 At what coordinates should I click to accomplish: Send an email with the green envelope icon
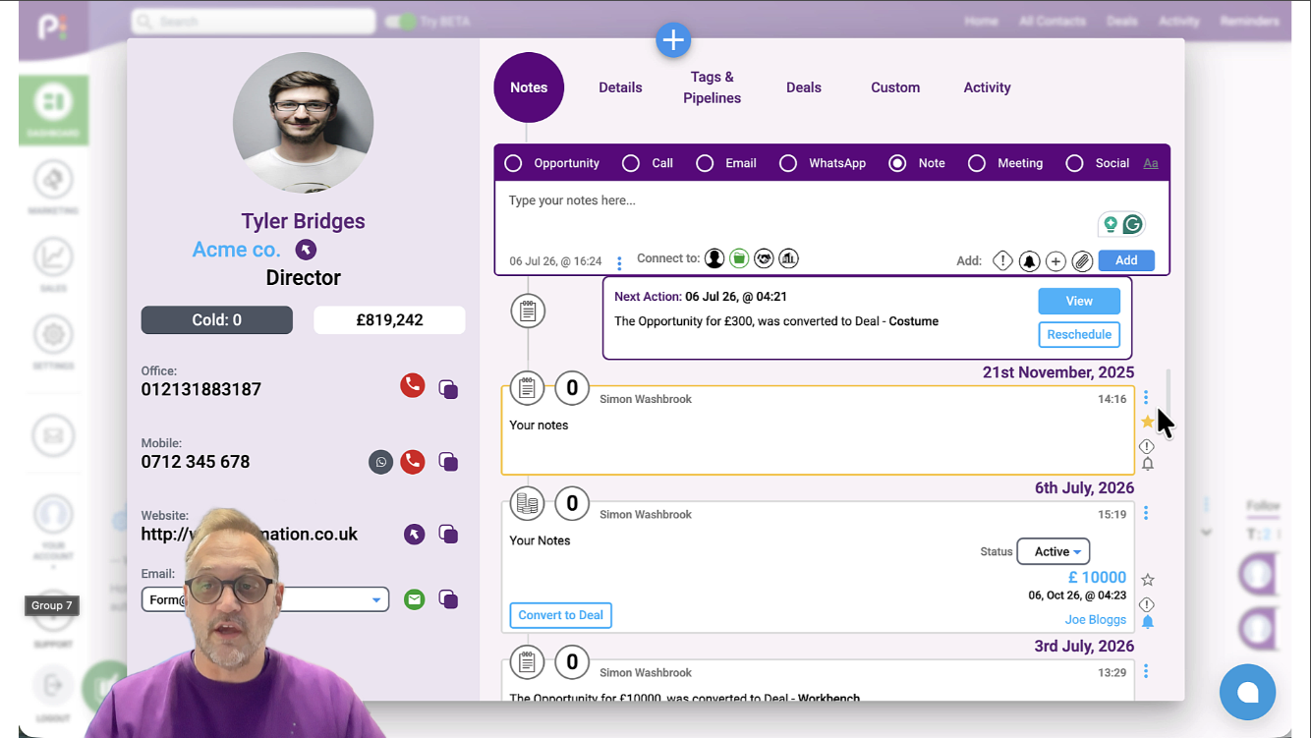tap(415, 599)
